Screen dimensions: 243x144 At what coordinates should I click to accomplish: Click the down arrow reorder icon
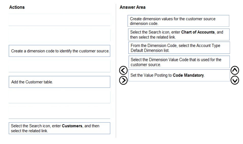point(235,80)
